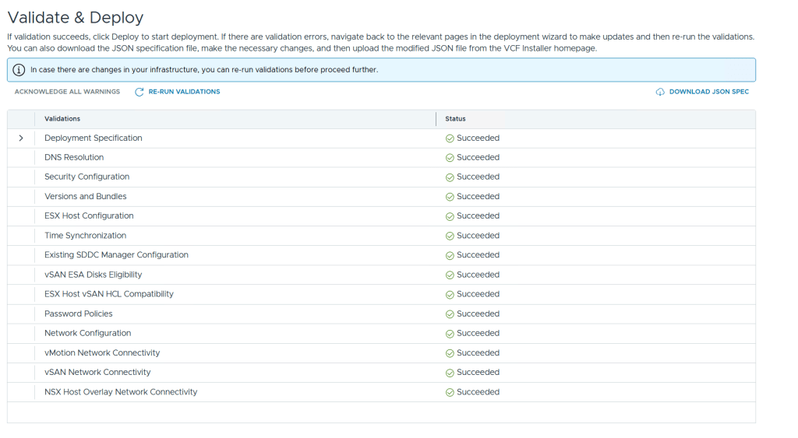The height and width of the screenshot is (438, 798).
Task: Click the Versions and Bundles succeeded checkmark icon
Action: (450, 197)
